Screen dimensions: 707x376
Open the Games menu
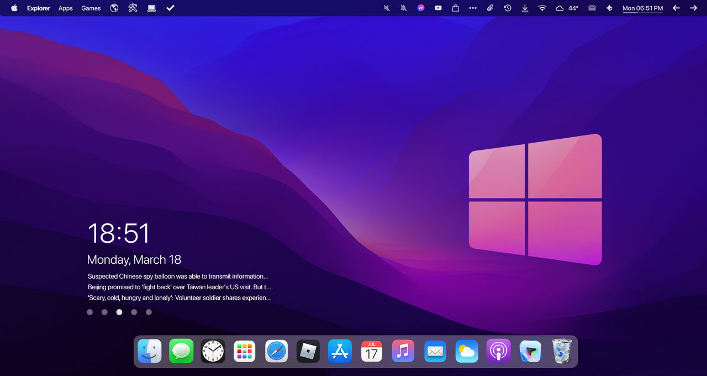click(x=91, y=8)
